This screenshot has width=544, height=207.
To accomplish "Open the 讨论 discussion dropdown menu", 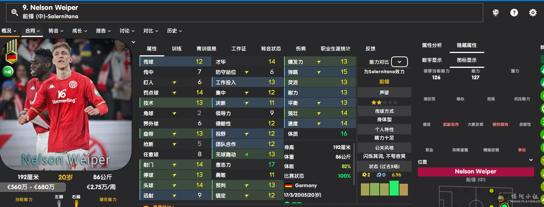I will (x=127, y=31).
